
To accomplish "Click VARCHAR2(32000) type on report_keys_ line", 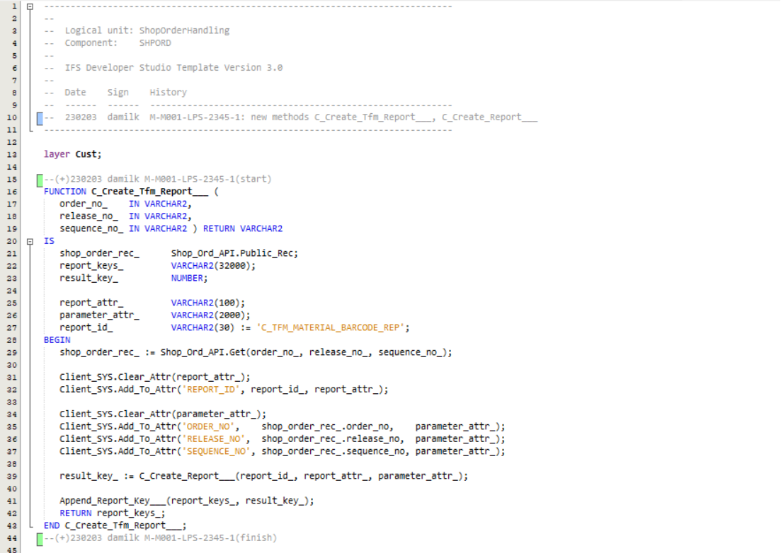I will click(x=213, y=266).
